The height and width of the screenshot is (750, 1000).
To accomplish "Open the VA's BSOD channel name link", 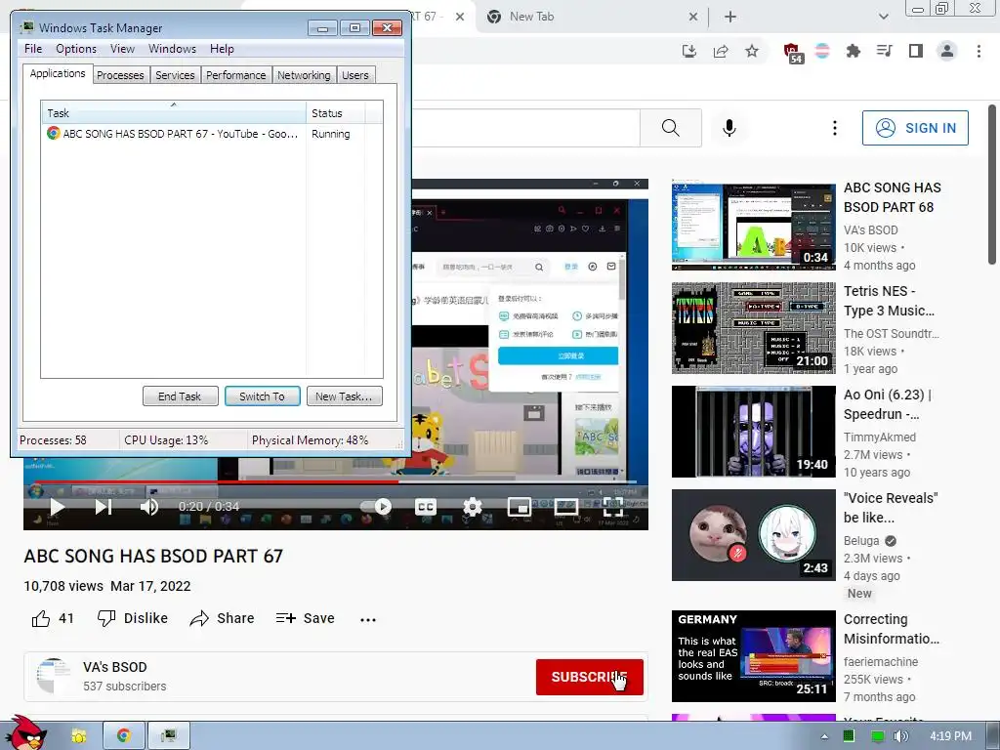I will (x=115, y=667).
